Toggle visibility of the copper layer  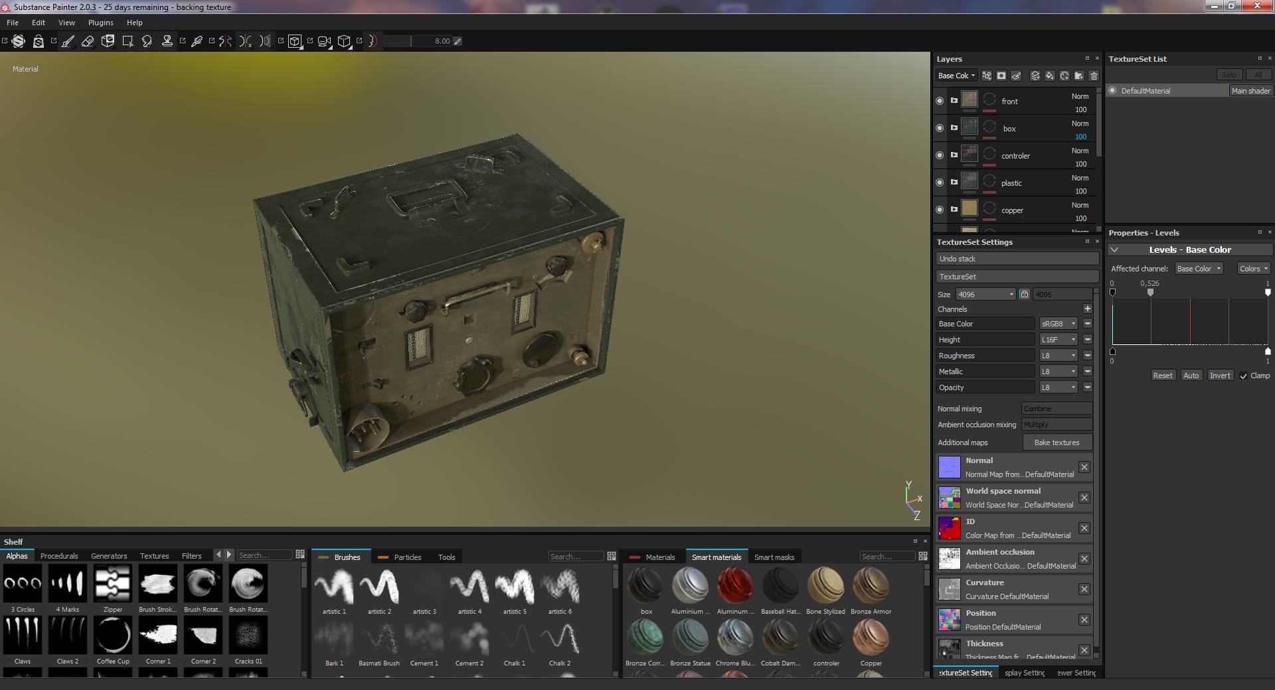point(940,210)
